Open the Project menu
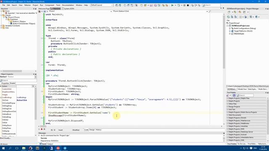 coord(35,5)
